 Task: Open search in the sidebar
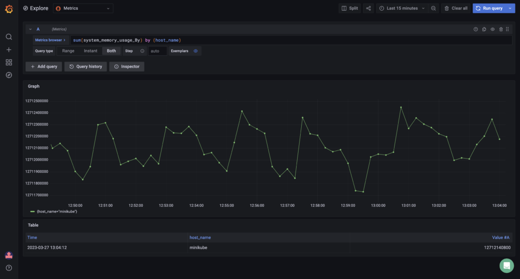pyautogui.click(x=9, y=37)
